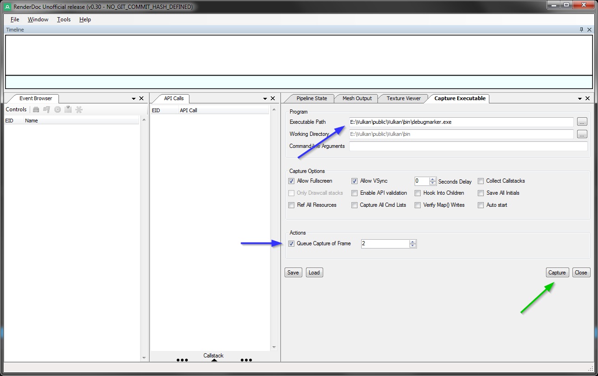The image size is (598, 376).
Task: Click EID column header in Event Browser
Action: point(14,121)
